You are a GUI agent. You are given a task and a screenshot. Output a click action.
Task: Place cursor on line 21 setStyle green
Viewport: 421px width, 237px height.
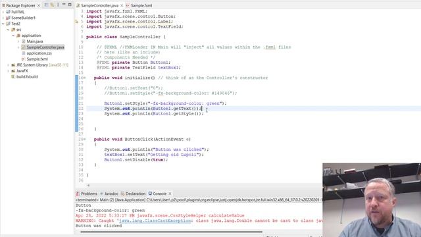point(165,103)
